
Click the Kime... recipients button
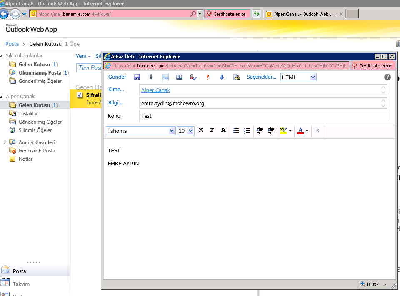tap(116, 89)
